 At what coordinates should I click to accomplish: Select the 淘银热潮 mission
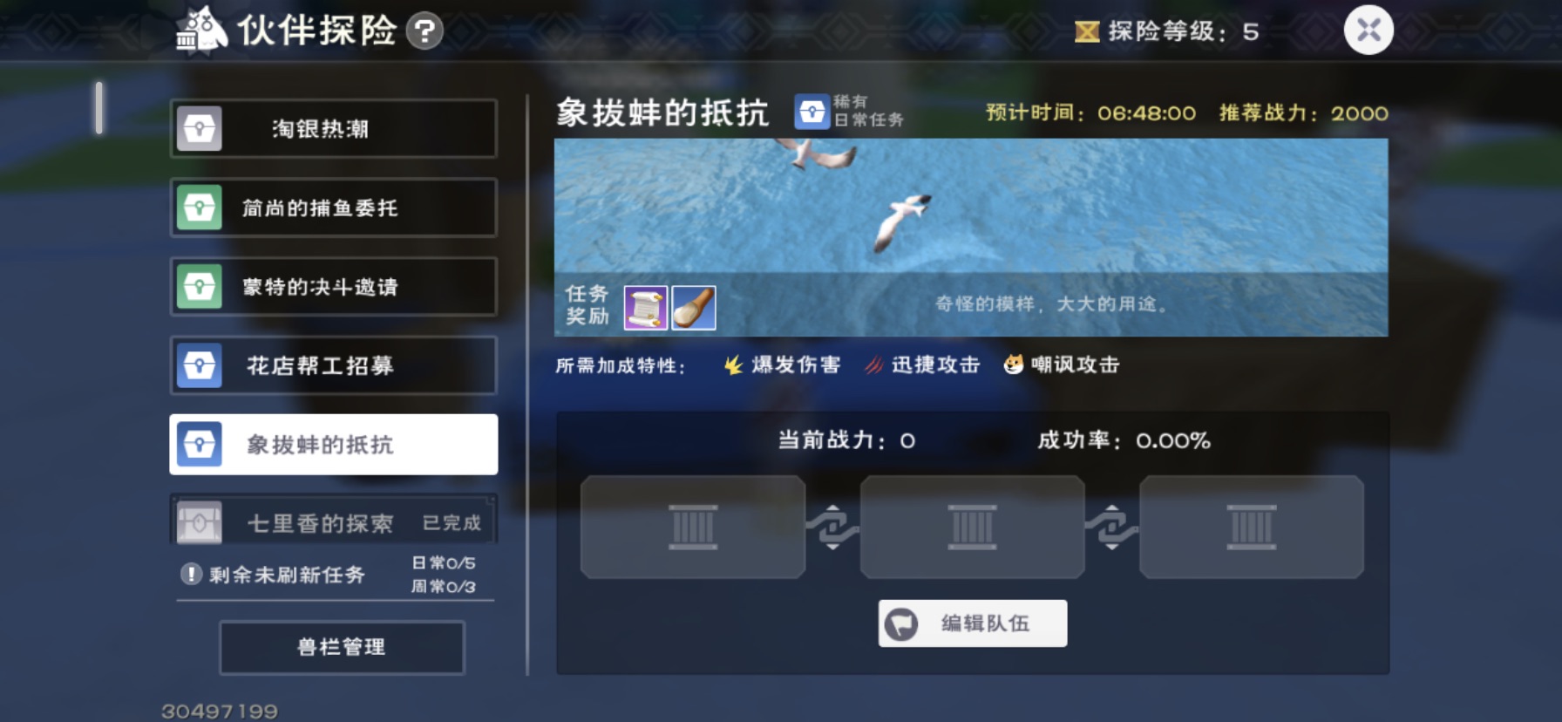coord(334,129)
